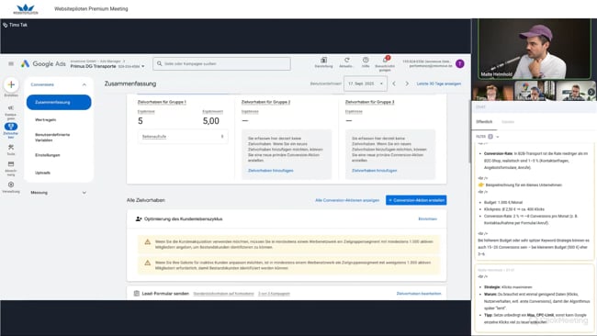This screenshot has width=597, height=336.
Task: Select Malte Helmhold's main video tile
Action: [534, 49]
